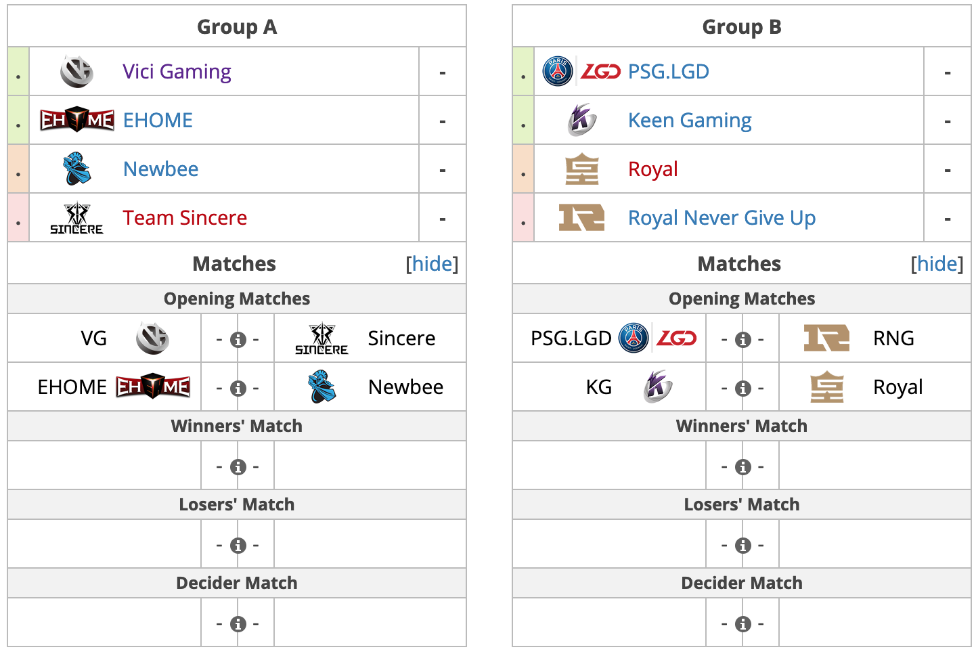Viewport: 976px width, 658px height.
Task: Open info icon for EHOME vs Newbee match
Action: coord(238,389)
